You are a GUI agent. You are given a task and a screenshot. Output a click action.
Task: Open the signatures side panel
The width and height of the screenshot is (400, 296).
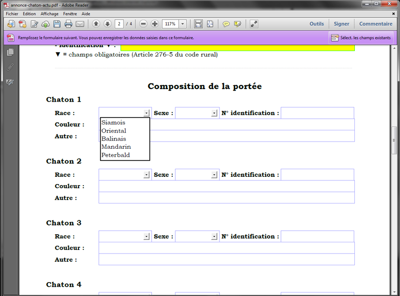[x=10, y=82]
